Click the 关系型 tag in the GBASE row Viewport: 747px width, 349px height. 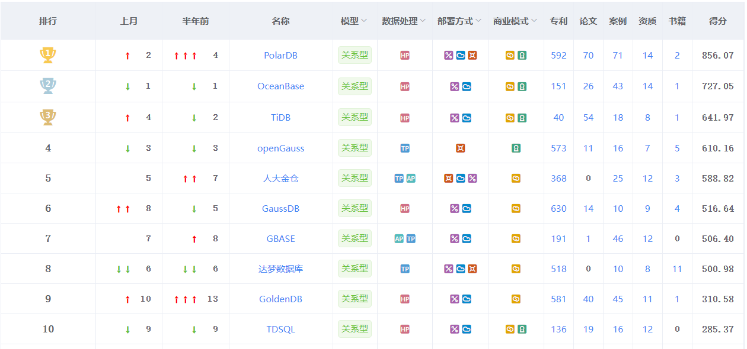355,238
